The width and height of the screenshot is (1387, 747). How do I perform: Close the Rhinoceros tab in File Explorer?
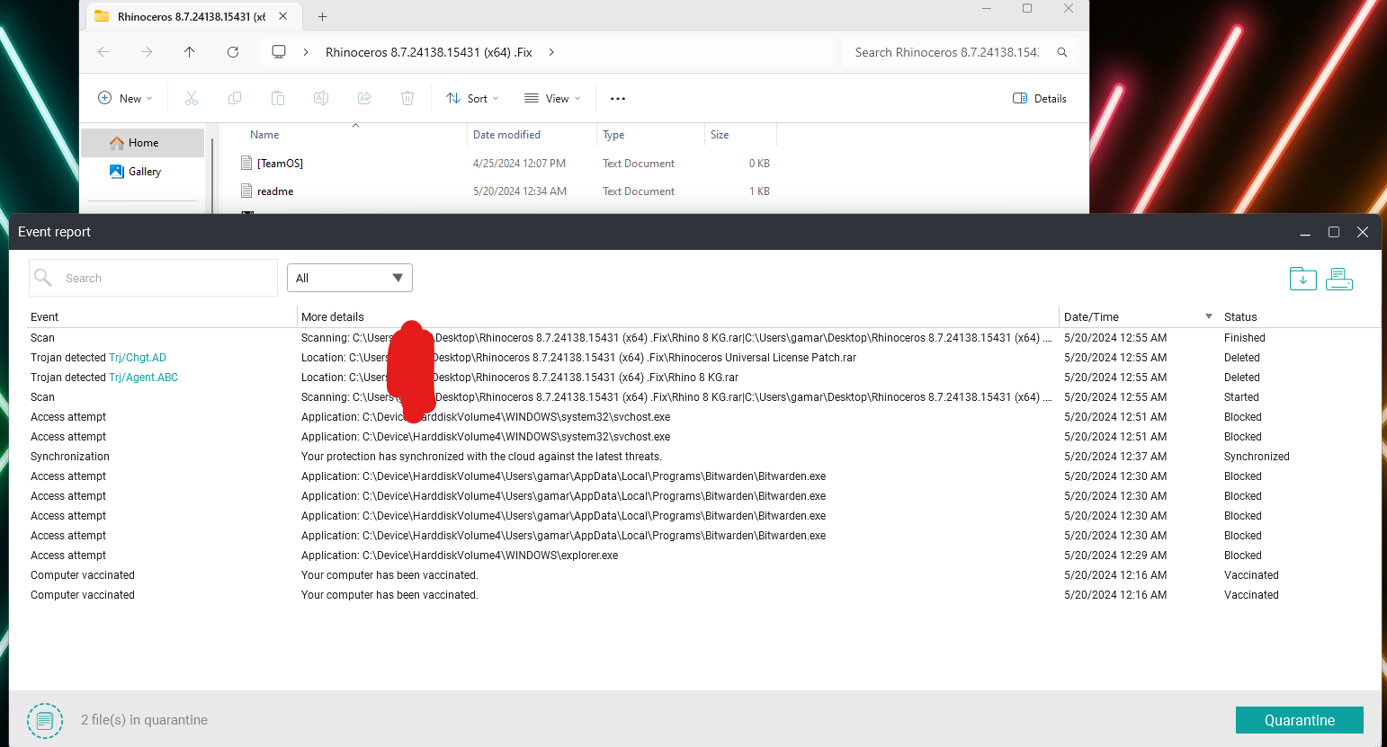(283, 16)
